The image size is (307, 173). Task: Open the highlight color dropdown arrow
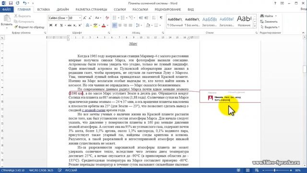(99, 25)
